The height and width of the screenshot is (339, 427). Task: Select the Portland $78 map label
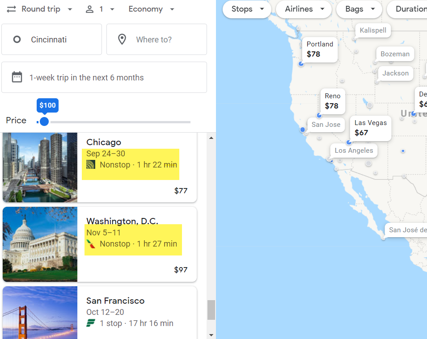(x=320, y=50)
